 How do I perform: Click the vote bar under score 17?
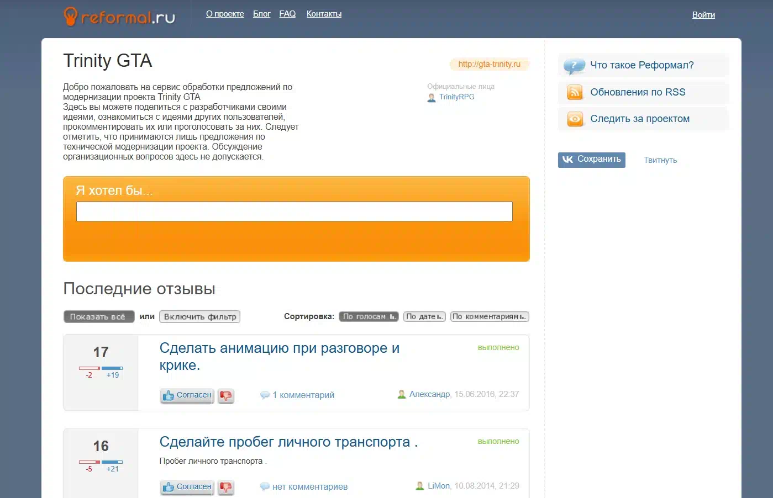point(101,368)
